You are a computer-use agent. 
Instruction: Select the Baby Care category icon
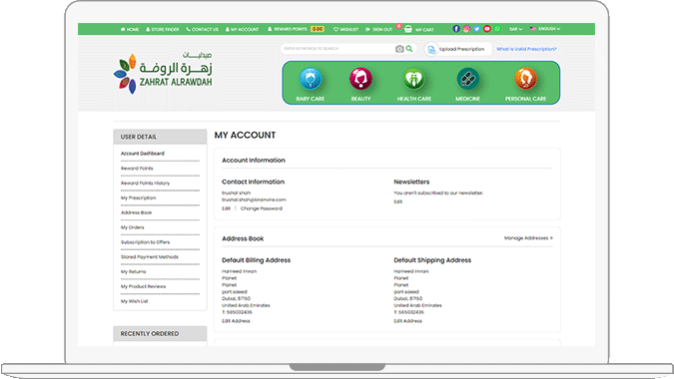pyautogui.click(x=310, y=79)
